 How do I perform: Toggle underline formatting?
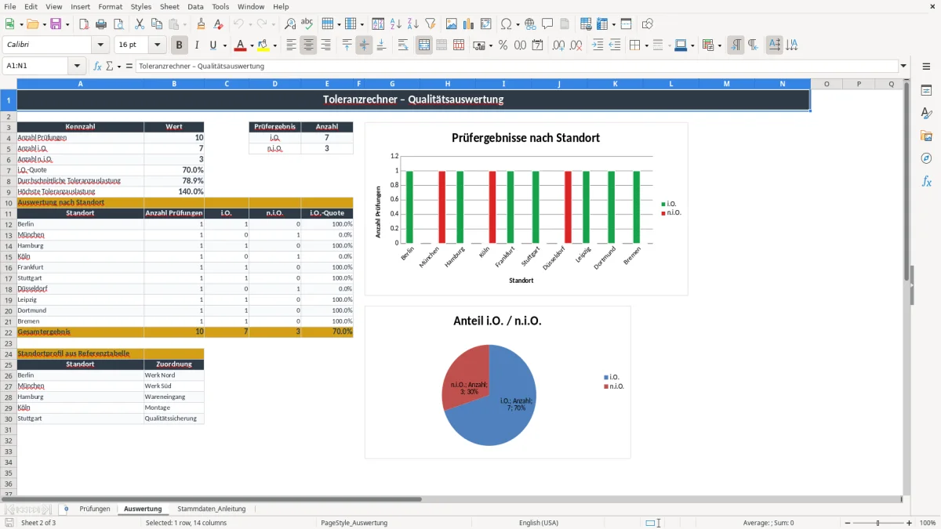click(213, 45)
